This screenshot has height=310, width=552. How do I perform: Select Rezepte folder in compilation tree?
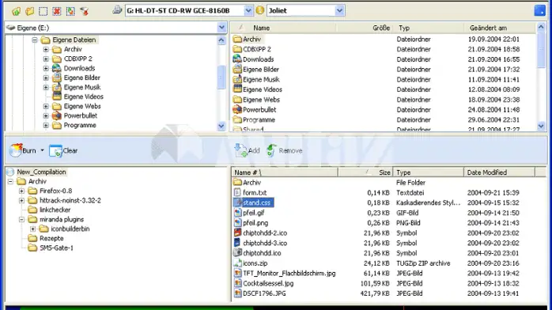[x=51, y=238]
